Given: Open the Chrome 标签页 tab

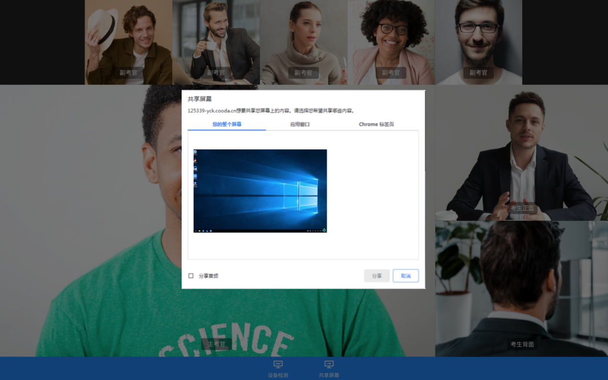Looking at the screenshot, I should tap(376, 124).
